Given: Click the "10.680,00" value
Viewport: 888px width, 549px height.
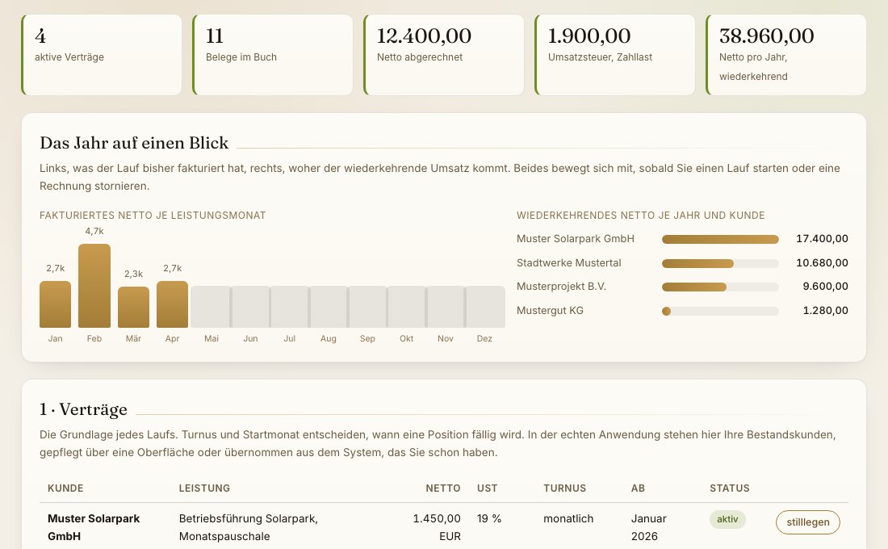Looking at the screenshot, I should pyautogui.click(x=822, y=263).
